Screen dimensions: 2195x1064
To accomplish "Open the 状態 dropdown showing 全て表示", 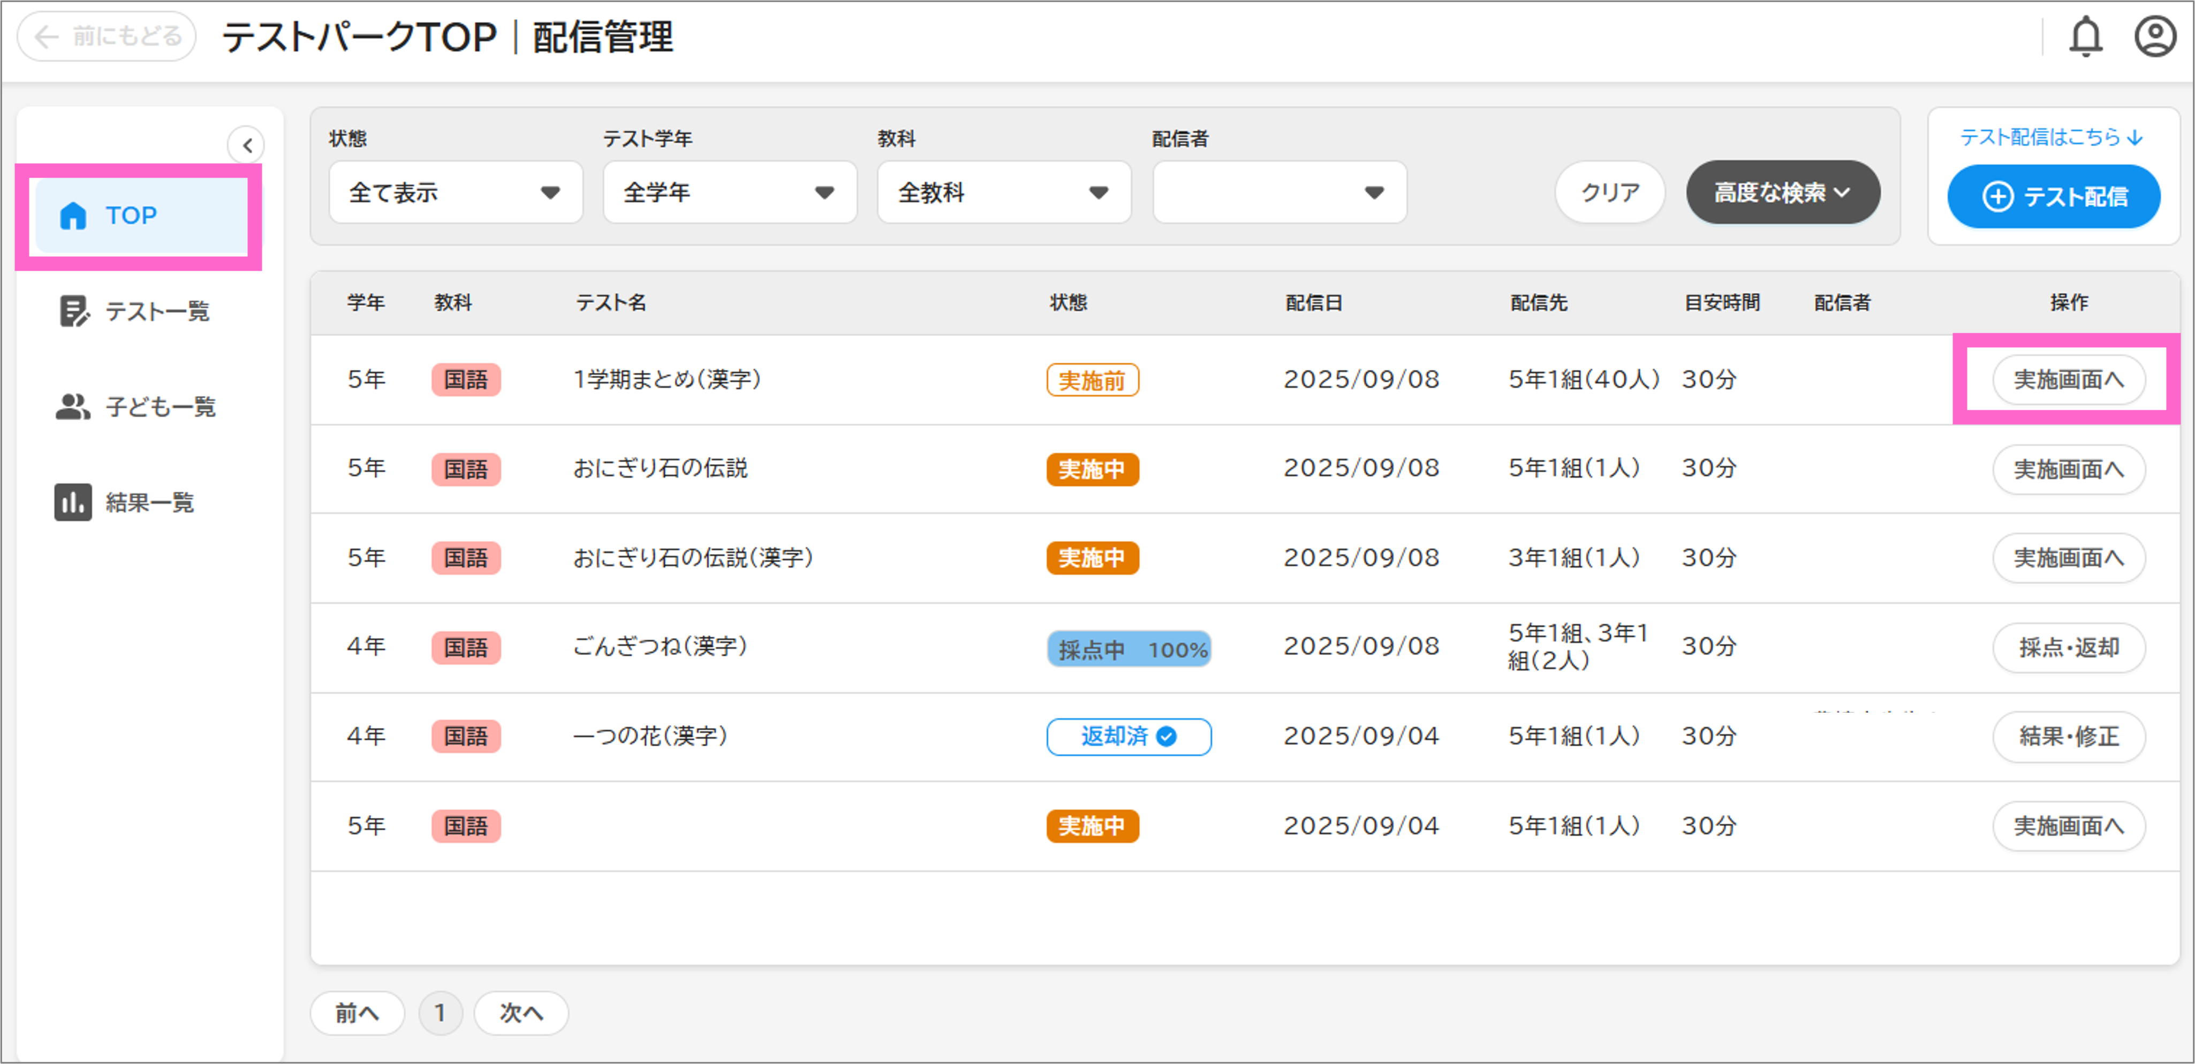I will pos(455,193).
